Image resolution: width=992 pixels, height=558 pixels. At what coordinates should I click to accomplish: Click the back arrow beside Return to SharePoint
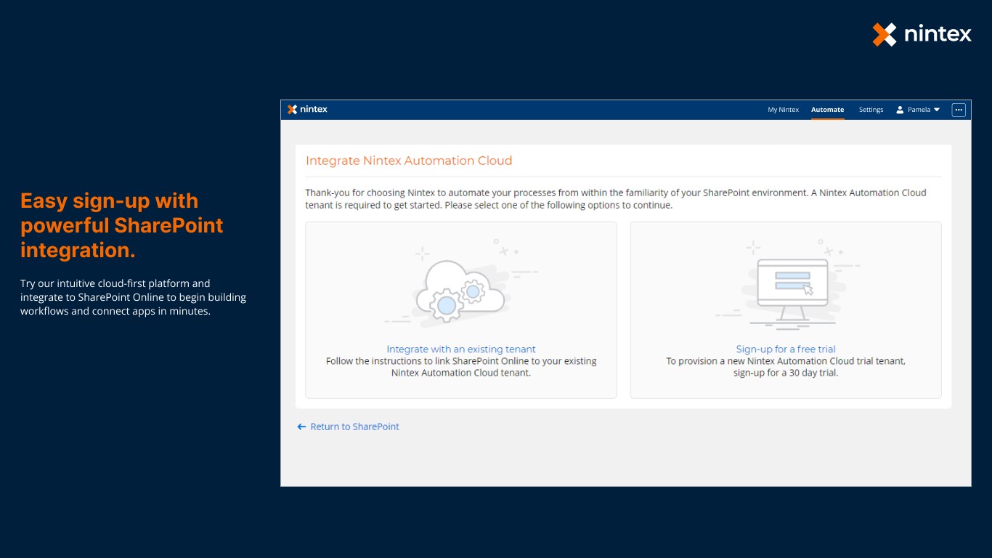coord(301,427)
